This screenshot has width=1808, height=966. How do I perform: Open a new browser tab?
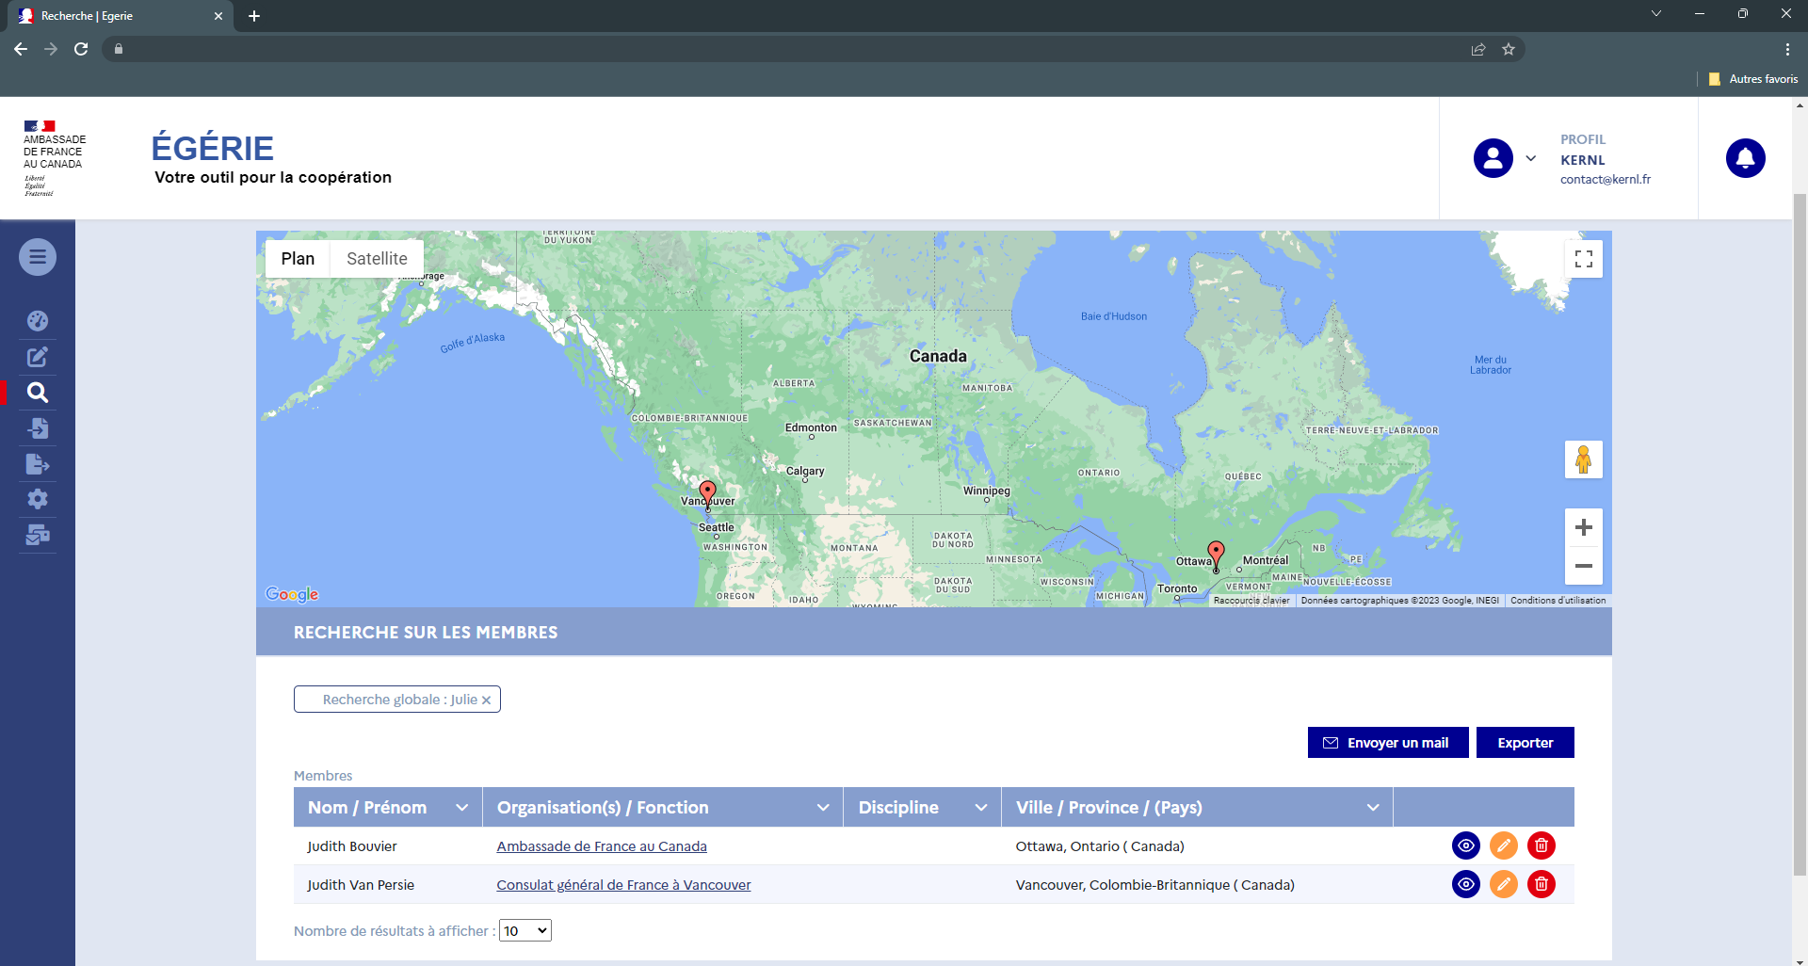point(254,16)
